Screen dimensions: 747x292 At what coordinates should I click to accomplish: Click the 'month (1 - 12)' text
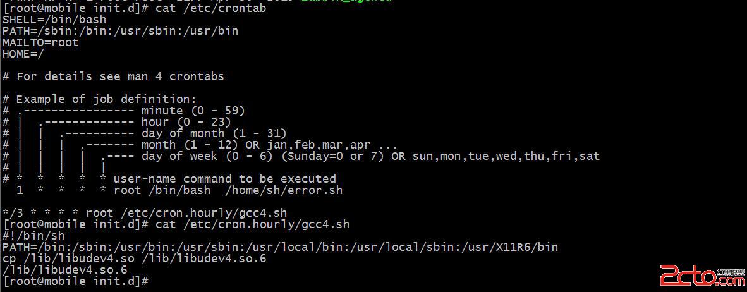click(190, 145)
